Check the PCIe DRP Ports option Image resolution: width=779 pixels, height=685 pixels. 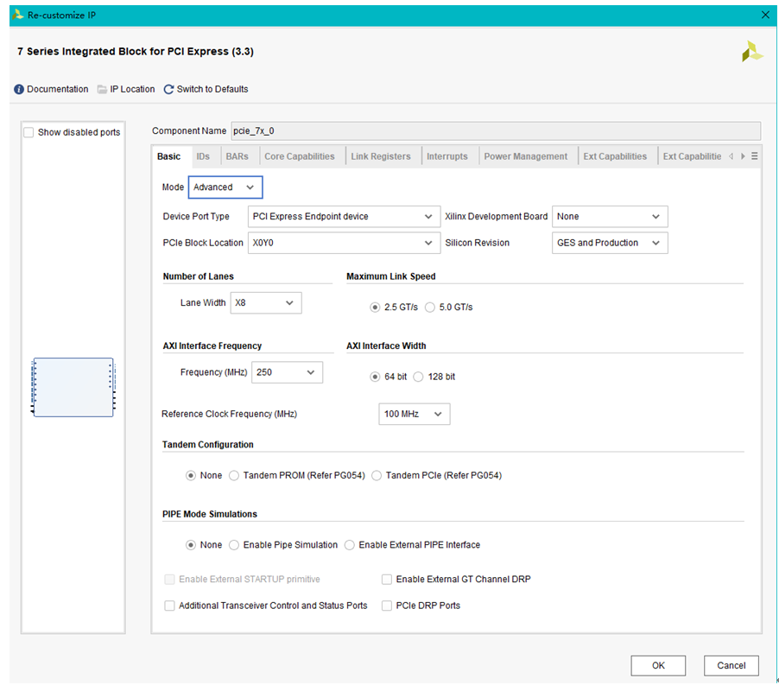click(x=387, y=606)
